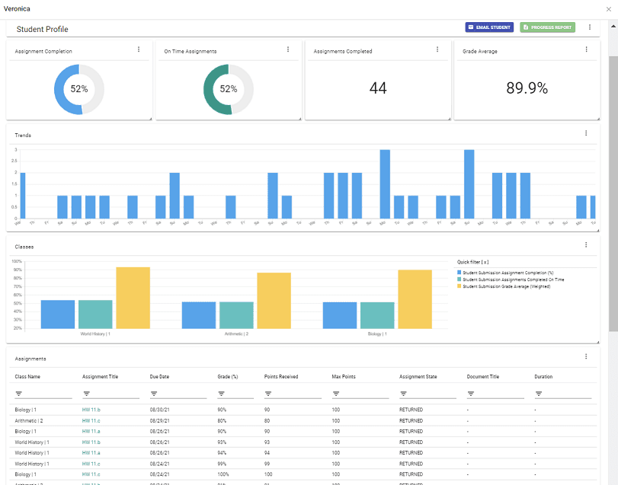Open the Document Title filter dropdown
This screenshot has height=485, width=618.
click(471, 394)
